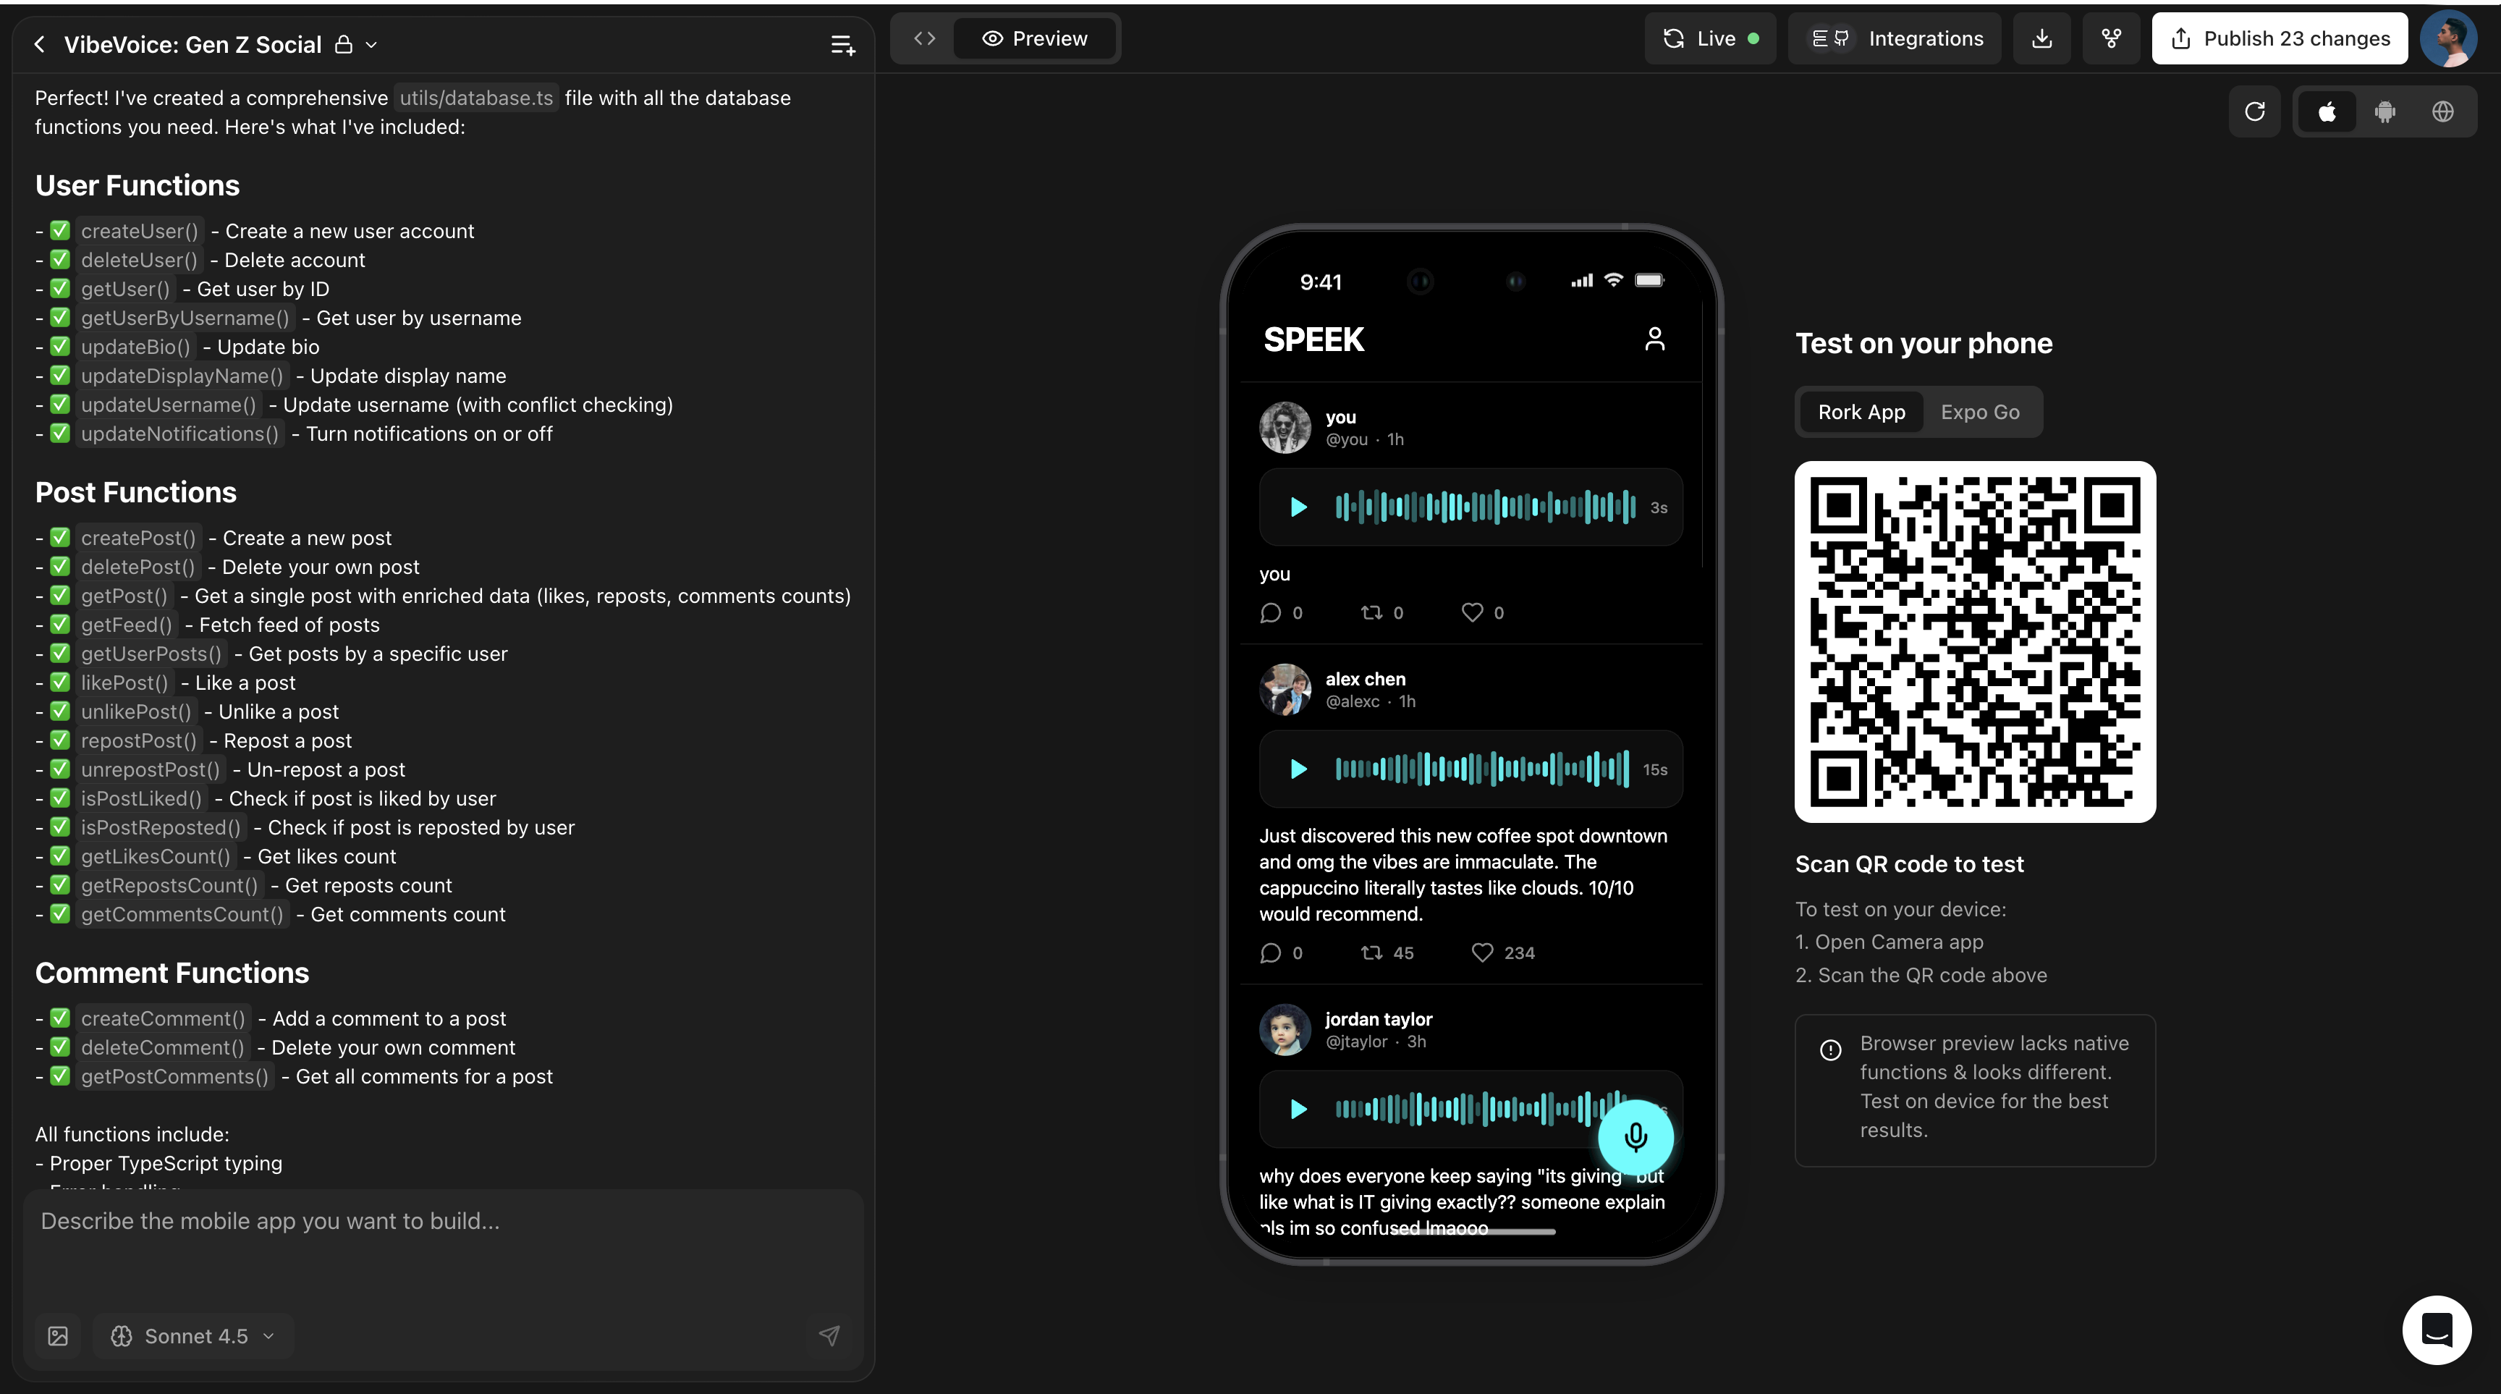Viewport: 2501px width, 1394px height.
Task: Attach an image using picture icon
Action: [x=58, y=1336]
